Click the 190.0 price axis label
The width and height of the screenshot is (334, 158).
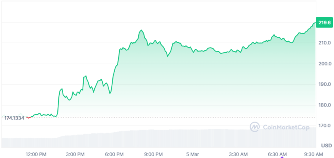click(x=325, y=85)
